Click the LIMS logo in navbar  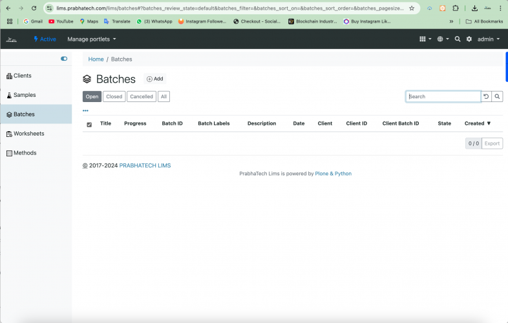click(x=12, y=39)
